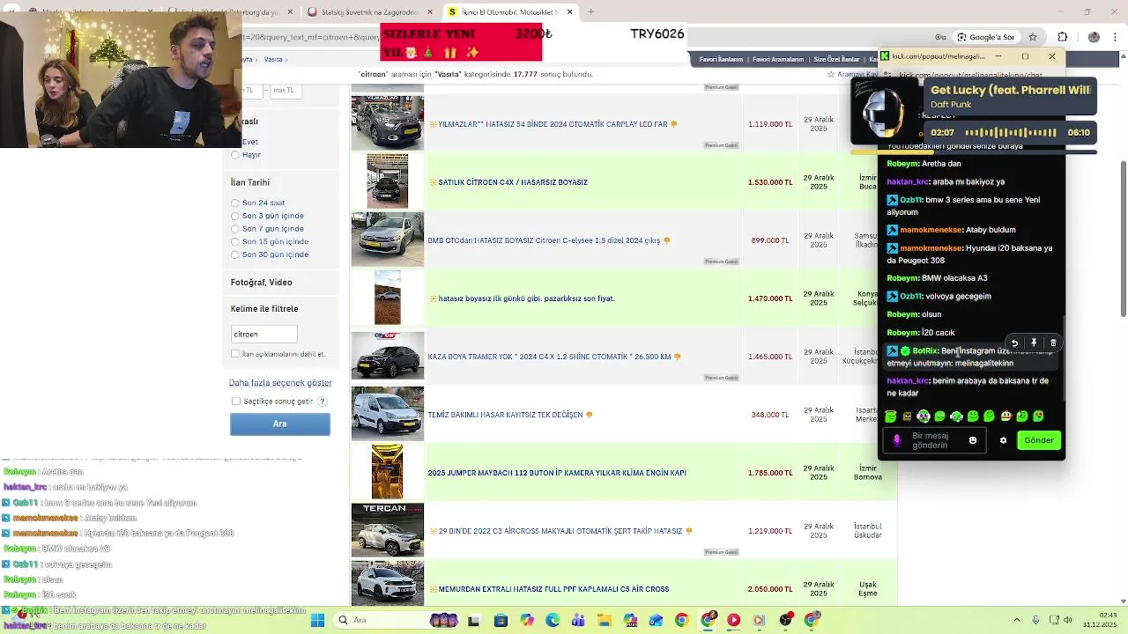
Task: Open Microsoft Edge from taskbar
Action: 553,621
